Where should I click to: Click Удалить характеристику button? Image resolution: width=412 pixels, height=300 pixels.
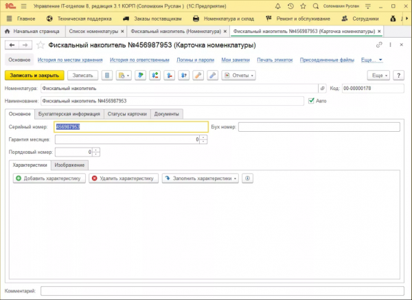tap(124, 178)
